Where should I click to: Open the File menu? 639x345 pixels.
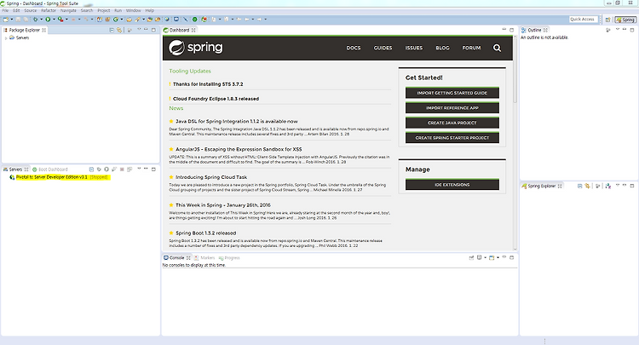pos(5,10)
